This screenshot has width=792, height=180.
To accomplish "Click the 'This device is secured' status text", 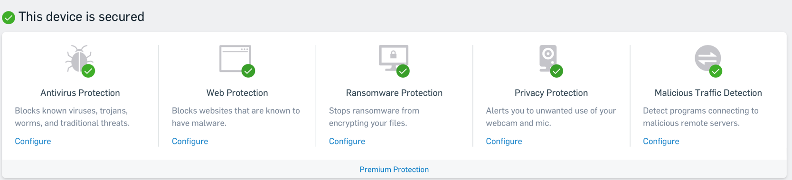I will pyautogui.click(x=81, y=17).
